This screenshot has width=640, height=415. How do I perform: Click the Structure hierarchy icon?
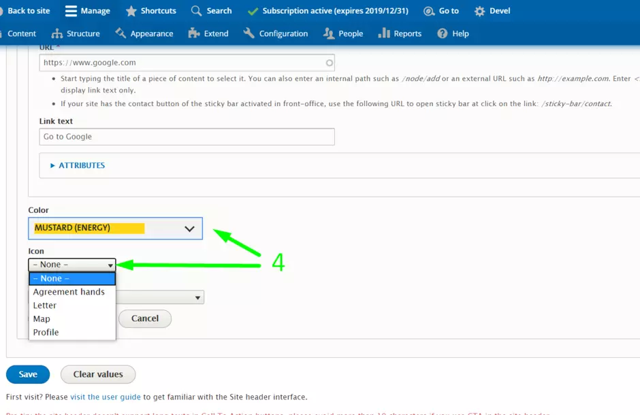click(x=57, y=33)
